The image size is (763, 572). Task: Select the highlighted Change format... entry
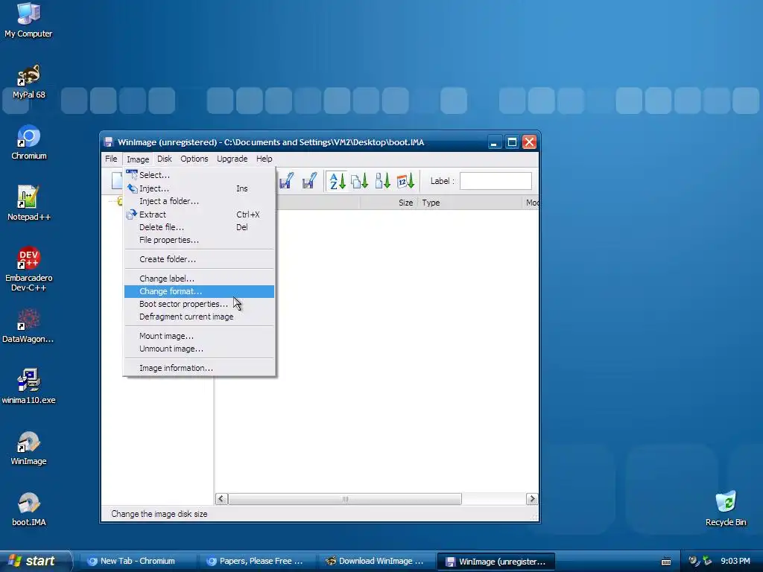click(x=199, y=291)
